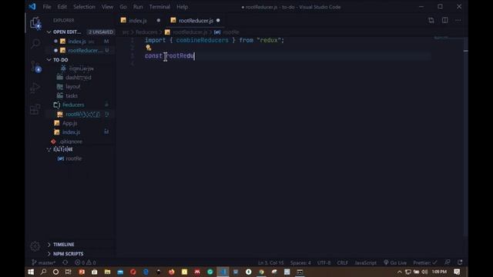Open the Terminal menu
The width and height of the screenshot is (493, 277).
coord(159,7)
